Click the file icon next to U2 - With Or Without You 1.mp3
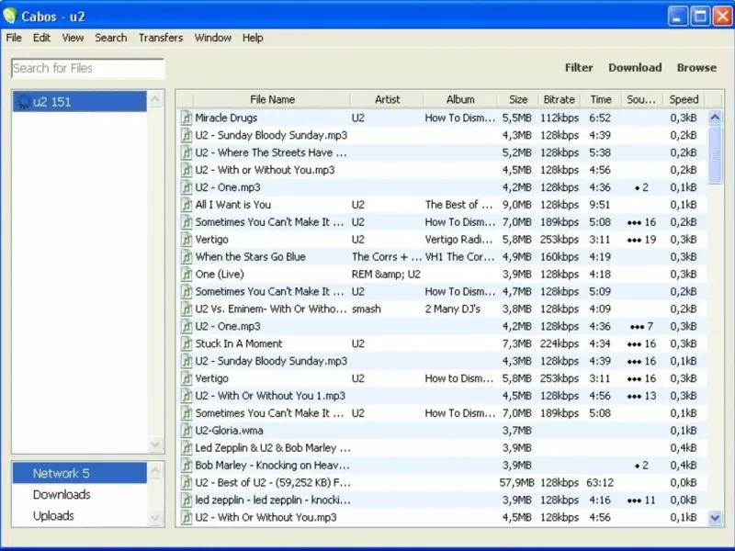The image size is (735, 551). pyautogui.click(x=187, y=396)
